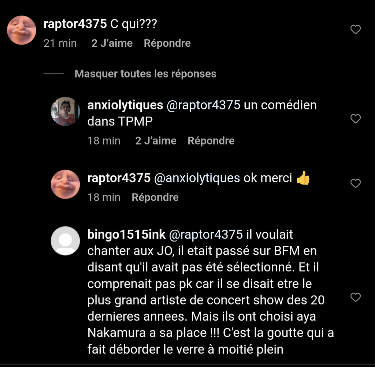This screenshot has height=367, width=375.
Task: Reply to raptor4375's 'ok merci' comment
Action: 155,197
